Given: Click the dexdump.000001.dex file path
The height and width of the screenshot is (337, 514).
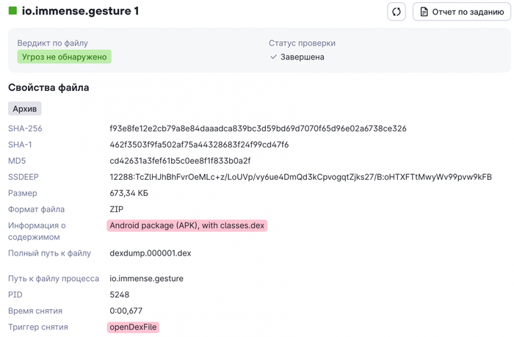Looking at the screenshot, I should (x=150, y=253).
